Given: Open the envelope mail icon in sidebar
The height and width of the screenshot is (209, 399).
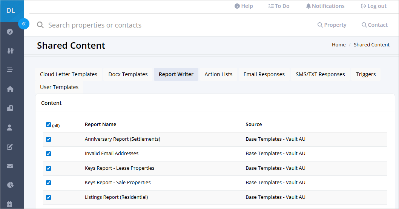Looking at the screenshot, I should click(10, 166).
